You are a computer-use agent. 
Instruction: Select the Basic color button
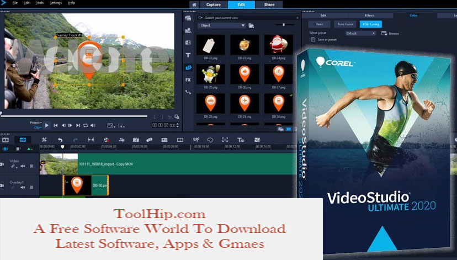tap(320, 24)
